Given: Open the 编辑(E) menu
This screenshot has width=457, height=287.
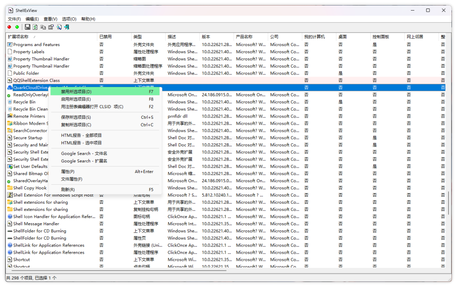Looking at the screenshot, I should point(32,19).
